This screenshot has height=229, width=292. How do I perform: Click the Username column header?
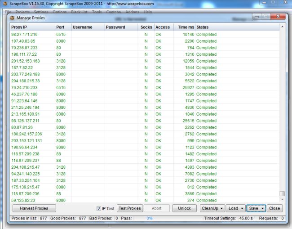[x=88, y=27]
